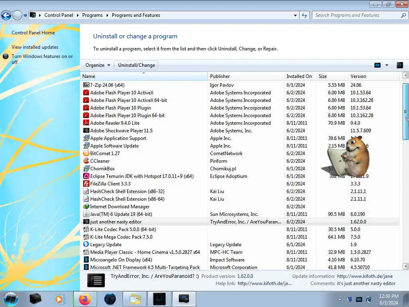Select the 'just another nasty editor' row
Viewport: 409px width, 307px height.
coord(240,221)
